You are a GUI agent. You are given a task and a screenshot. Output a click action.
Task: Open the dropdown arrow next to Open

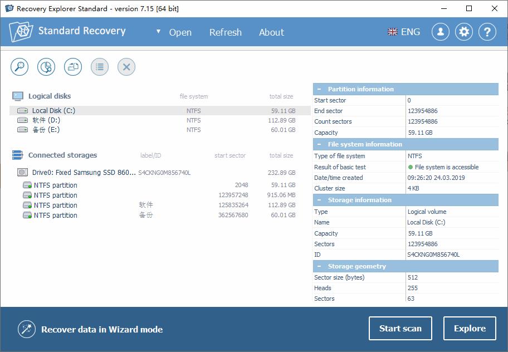158,31
